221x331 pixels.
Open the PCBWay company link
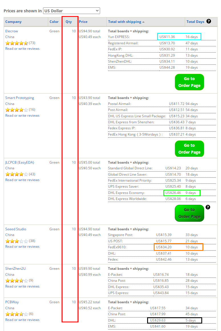[12, 302]
